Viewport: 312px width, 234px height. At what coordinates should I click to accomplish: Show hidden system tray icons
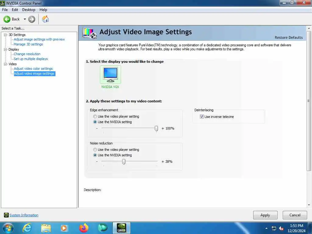266,228
